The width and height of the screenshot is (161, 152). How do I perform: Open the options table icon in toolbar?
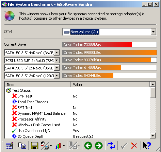[x=9, y=146]
